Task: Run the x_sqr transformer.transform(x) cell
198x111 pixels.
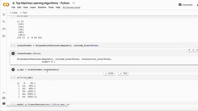Action: click(13, 70)
